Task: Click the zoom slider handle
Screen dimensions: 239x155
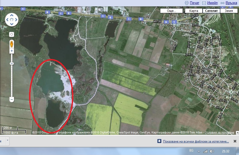Action: coord(12,64)
